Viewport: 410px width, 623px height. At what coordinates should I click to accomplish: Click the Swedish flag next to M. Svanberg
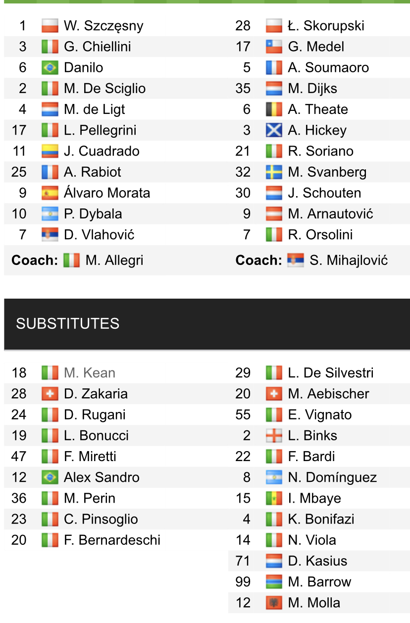click(274, 172)
